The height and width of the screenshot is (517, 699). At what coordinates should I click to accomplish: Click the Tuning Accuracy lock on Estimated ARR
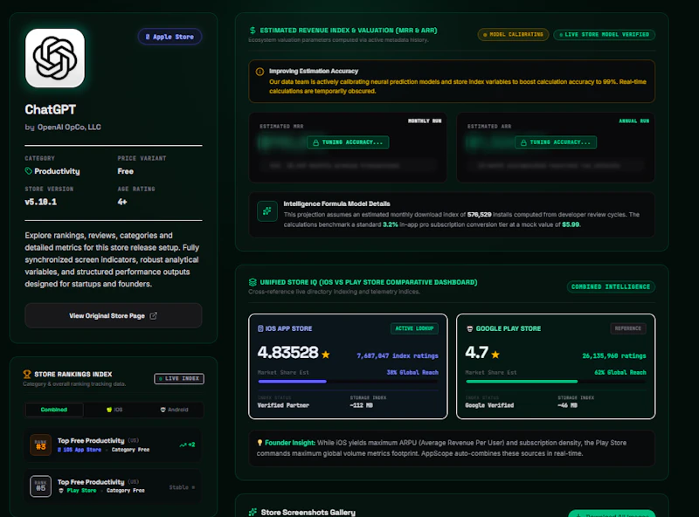pos(556,142)
